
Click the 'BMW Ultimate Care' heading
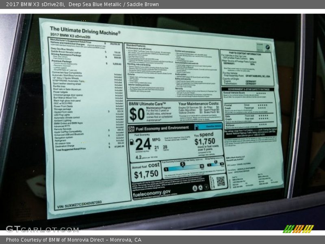pos(147,104)
